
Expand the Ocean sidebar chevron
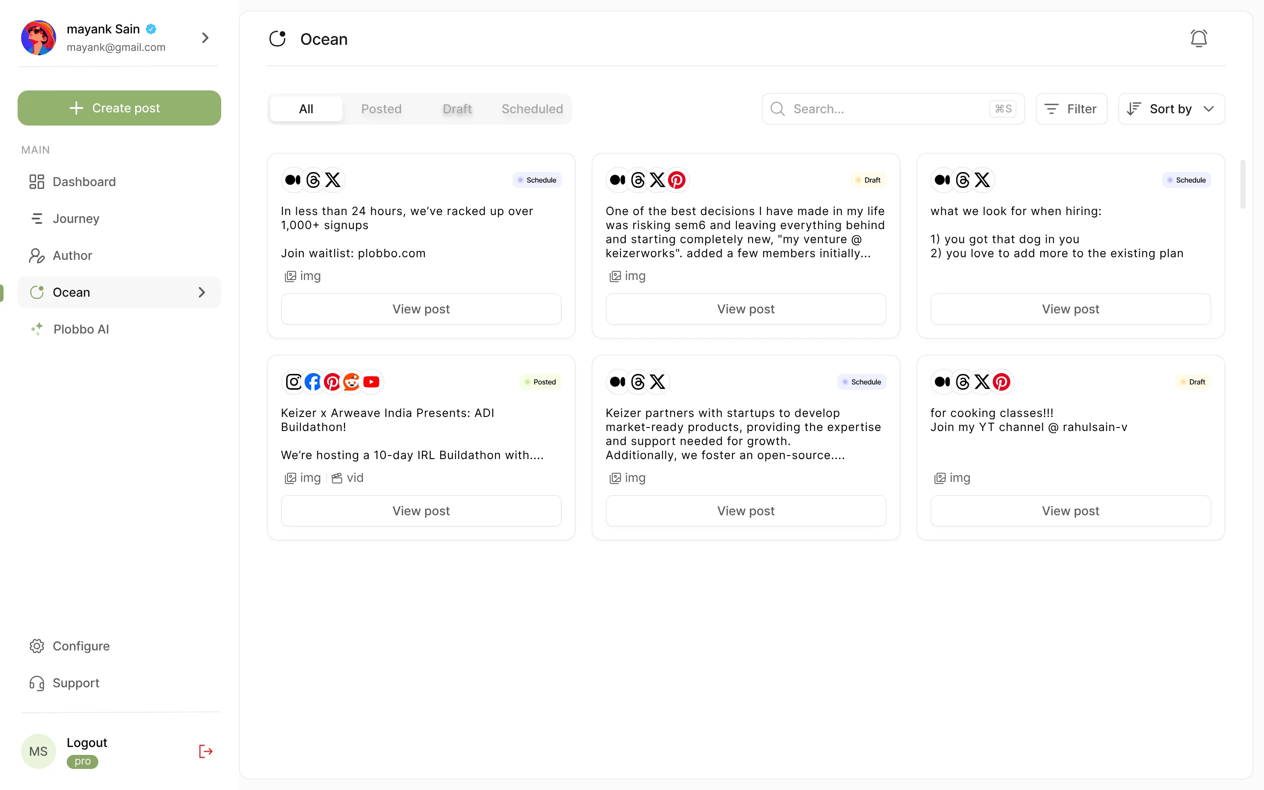coord(201,293)
